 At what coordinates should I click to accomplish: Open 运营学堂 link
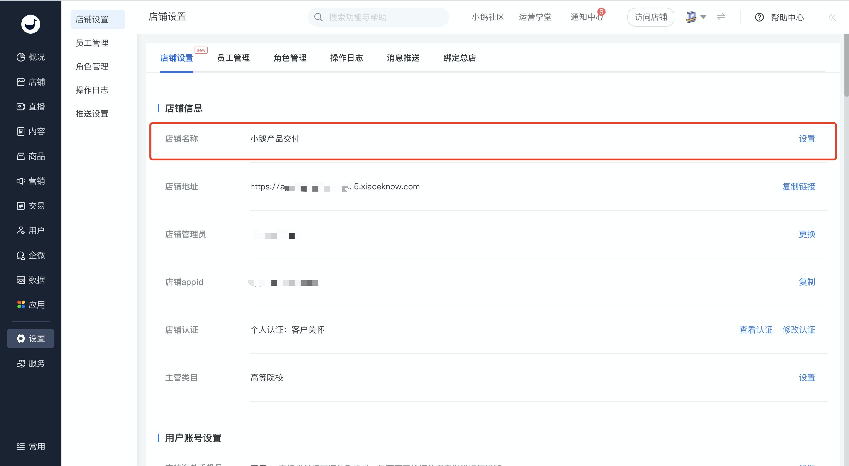click(x=535, y=17)
